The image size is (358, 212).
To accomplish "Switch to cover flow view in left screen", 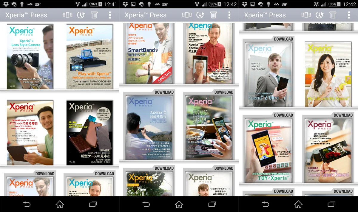I will pos(67,15).
